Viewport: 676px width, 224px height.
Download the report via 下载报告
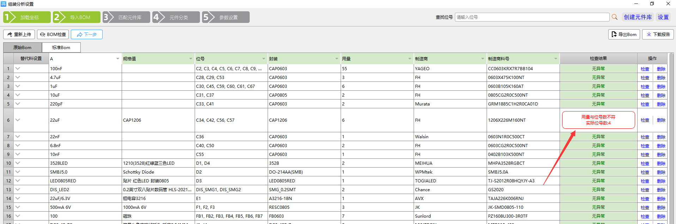658,34
